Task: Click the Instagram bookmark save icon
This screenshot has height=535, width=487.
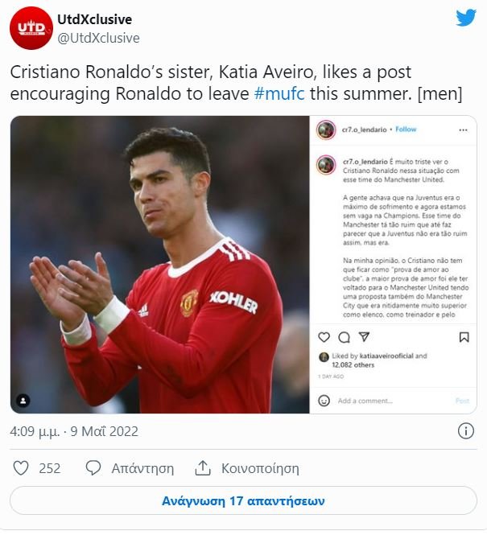Action: point(464,337)
